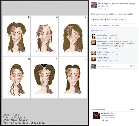Attach a photo using the camera icon
Image resolution: width=139 pixels, height=126 pixels.
pyautogui.click(x=131, y=66)
